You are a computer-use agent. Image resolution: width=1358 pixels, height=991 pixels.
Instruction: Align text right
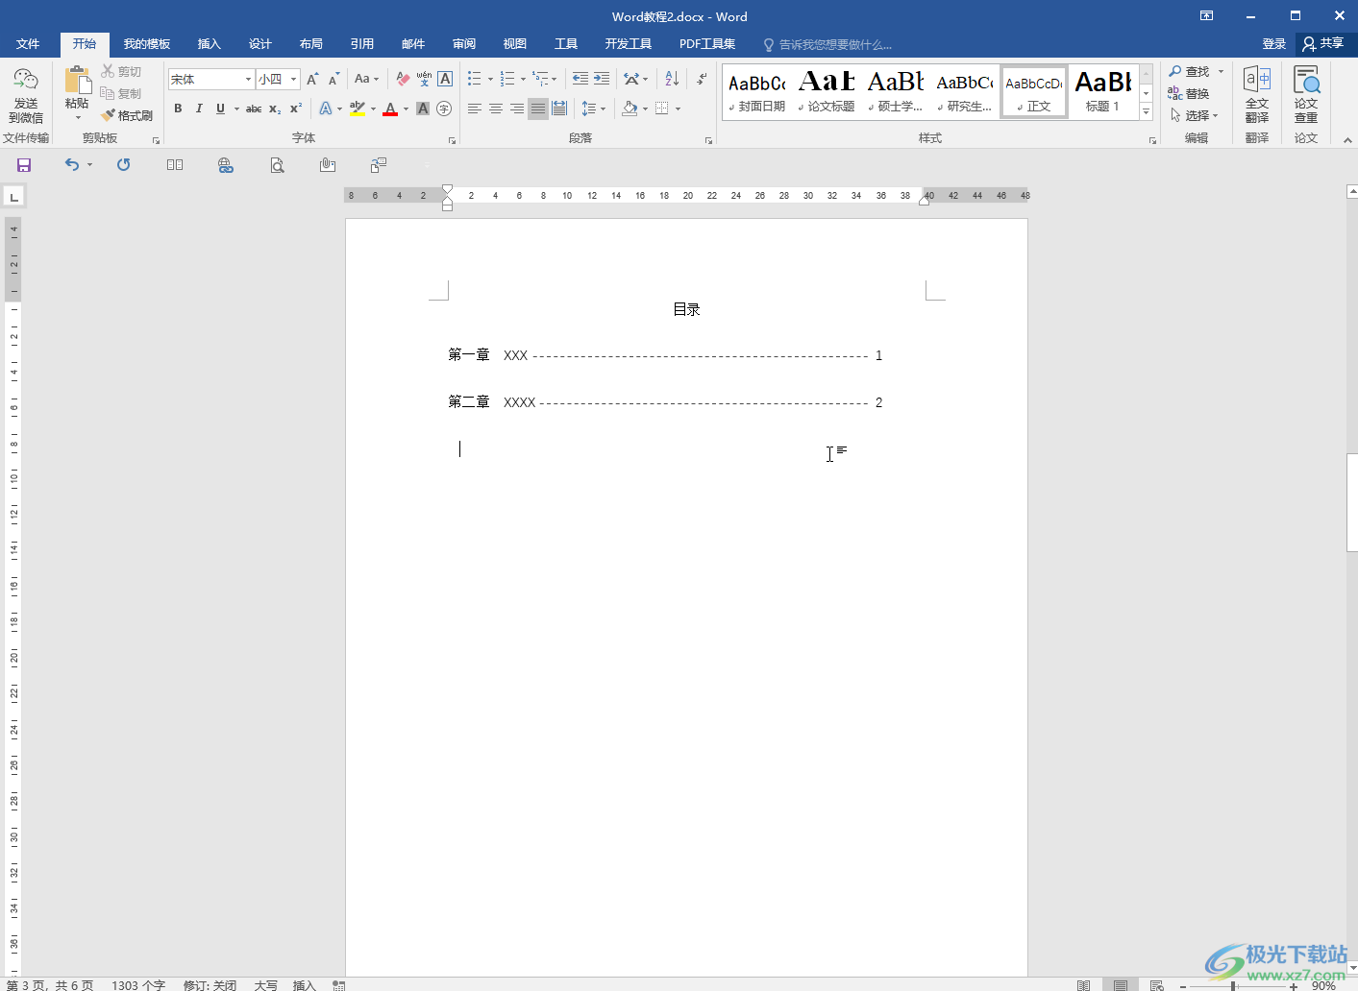(x=517, y=109)
